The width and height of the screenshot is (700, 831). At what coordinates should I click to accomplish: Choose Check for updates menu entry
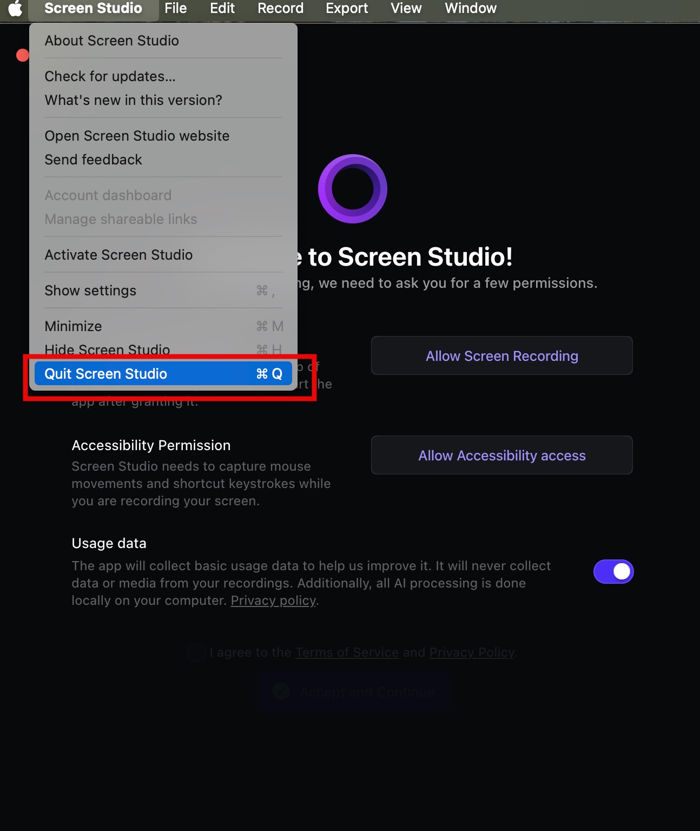pos(110,76)
